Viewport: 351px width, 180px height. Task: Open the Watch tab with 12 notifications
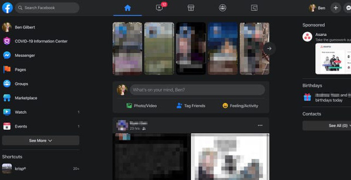pyautogui.click(x=159, y=8)
